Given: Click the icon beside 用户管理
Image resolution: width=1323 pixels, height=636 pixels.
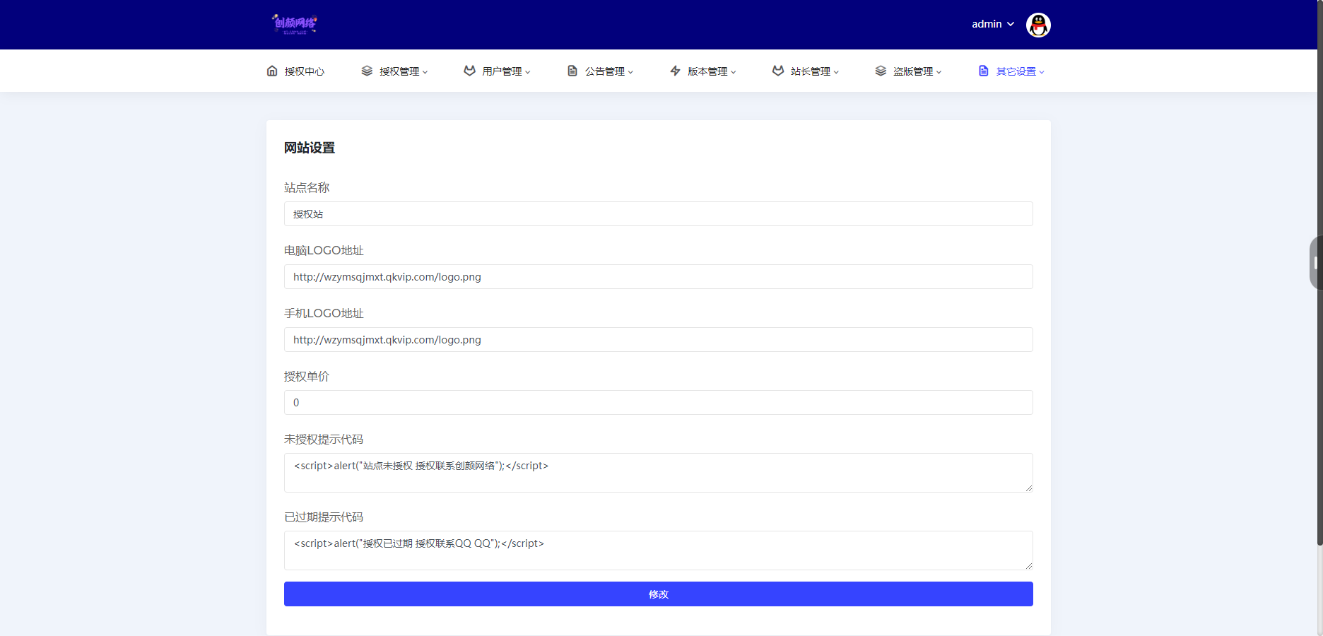Looking at the screenshot, I should [x=469, y=71].
